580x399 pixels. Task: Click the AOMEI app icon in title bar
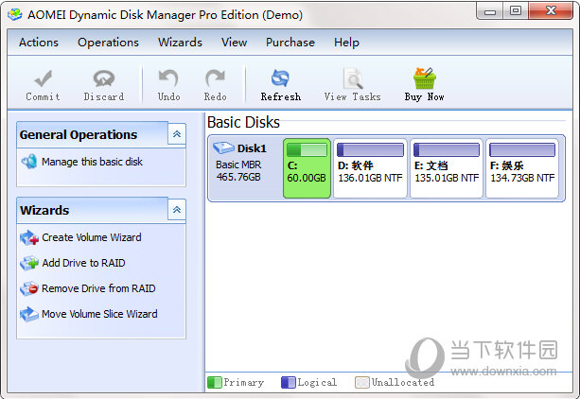(15, 14)
